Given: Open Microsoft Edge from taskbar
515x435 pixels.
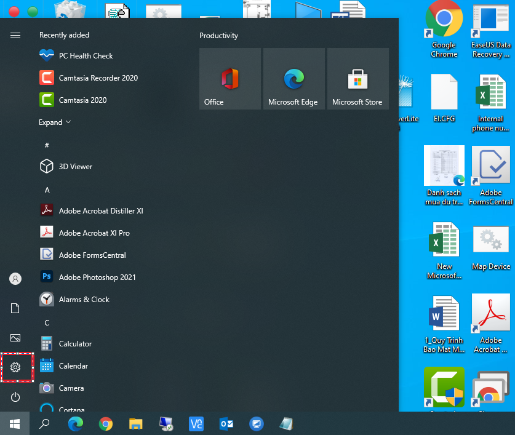Looking at the screenshot, I should [76, 424].
